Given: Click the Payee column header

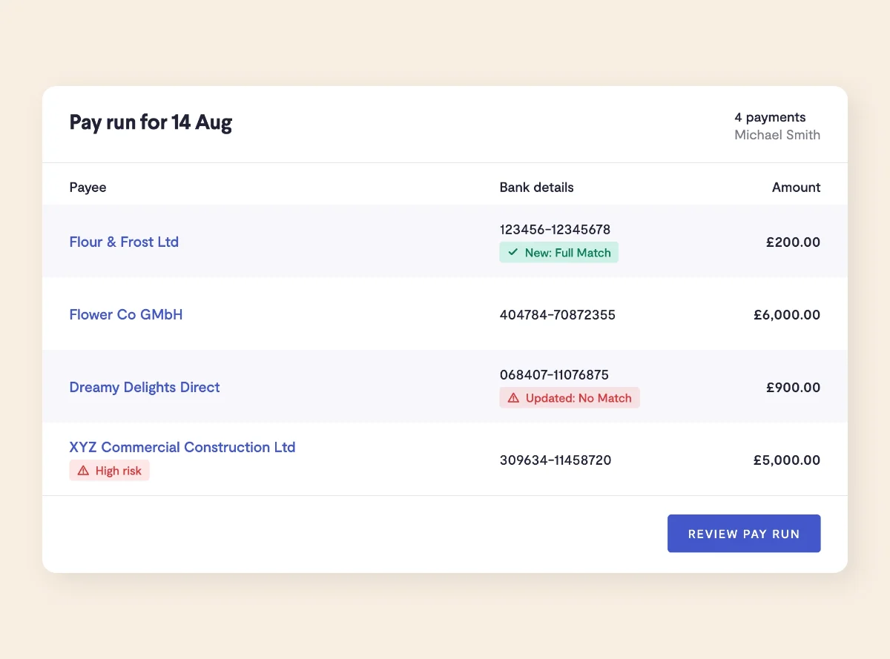Looking at the screenshot, I should click(88, 188).
